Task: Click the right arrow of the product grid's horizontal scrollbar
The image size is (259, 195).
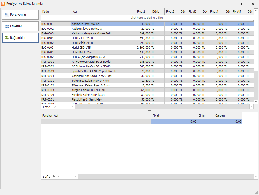Action: 251,107
